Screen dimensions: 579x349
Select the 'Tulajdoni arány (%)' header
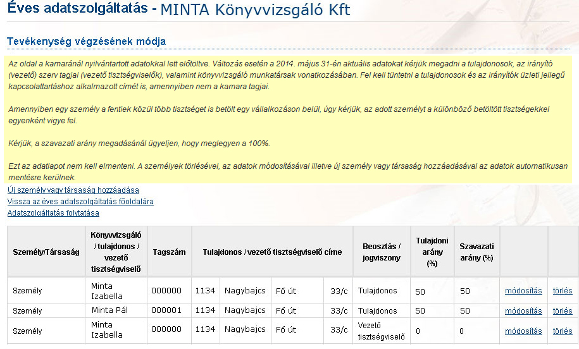pyautogui.click(x=432, y=252)
